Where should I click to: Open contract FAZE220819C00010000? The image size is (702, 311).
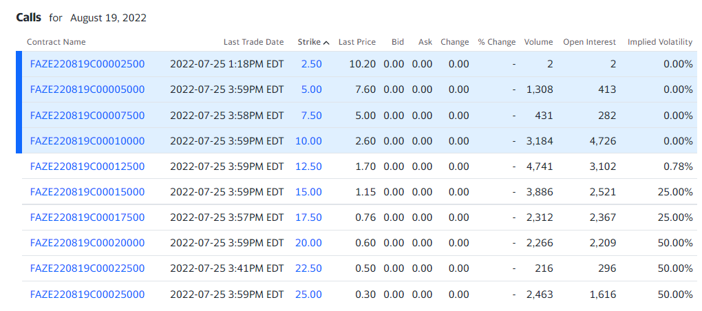(x=87, y=141)
